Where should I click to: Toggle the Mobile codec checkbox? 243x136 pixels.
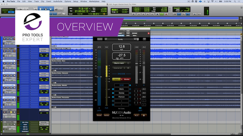[113, 89]
